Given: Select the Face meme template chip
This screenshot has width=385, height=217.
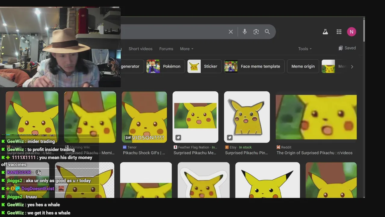Looking at the screenshot, I should (x=254, y=66).
